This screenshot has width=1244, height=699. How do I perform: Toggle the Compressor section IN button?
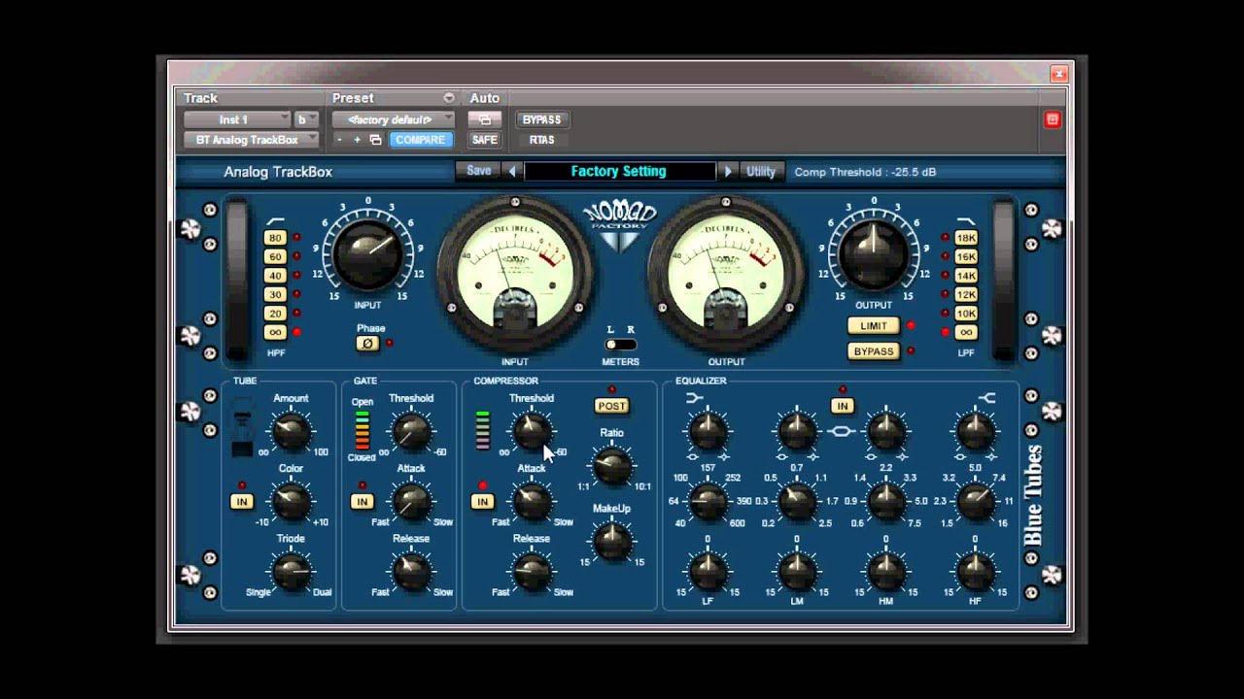pos(482,502)
